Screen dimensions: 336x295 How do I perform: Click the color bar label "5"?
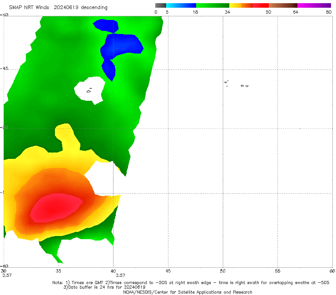[167, 12]
